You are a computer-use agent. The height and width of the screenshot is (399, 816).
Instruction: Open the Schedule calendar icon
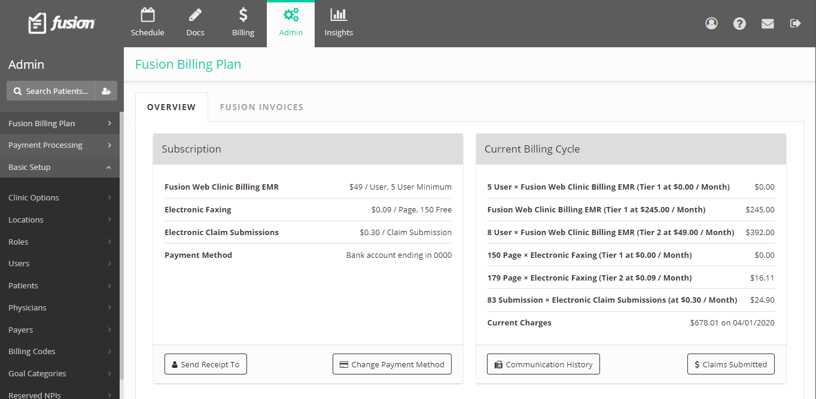tap(147, 15)
